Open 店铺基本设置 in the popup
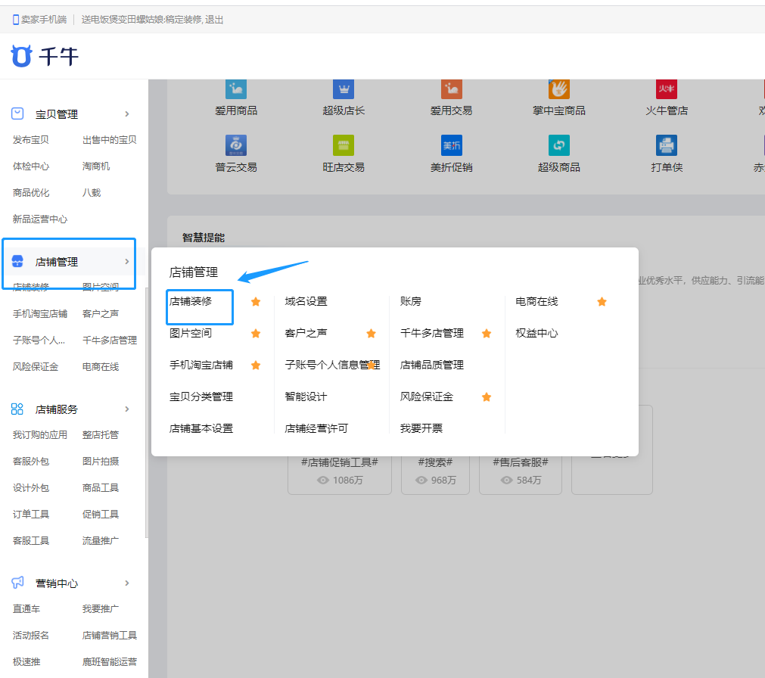 click(201, 428)
